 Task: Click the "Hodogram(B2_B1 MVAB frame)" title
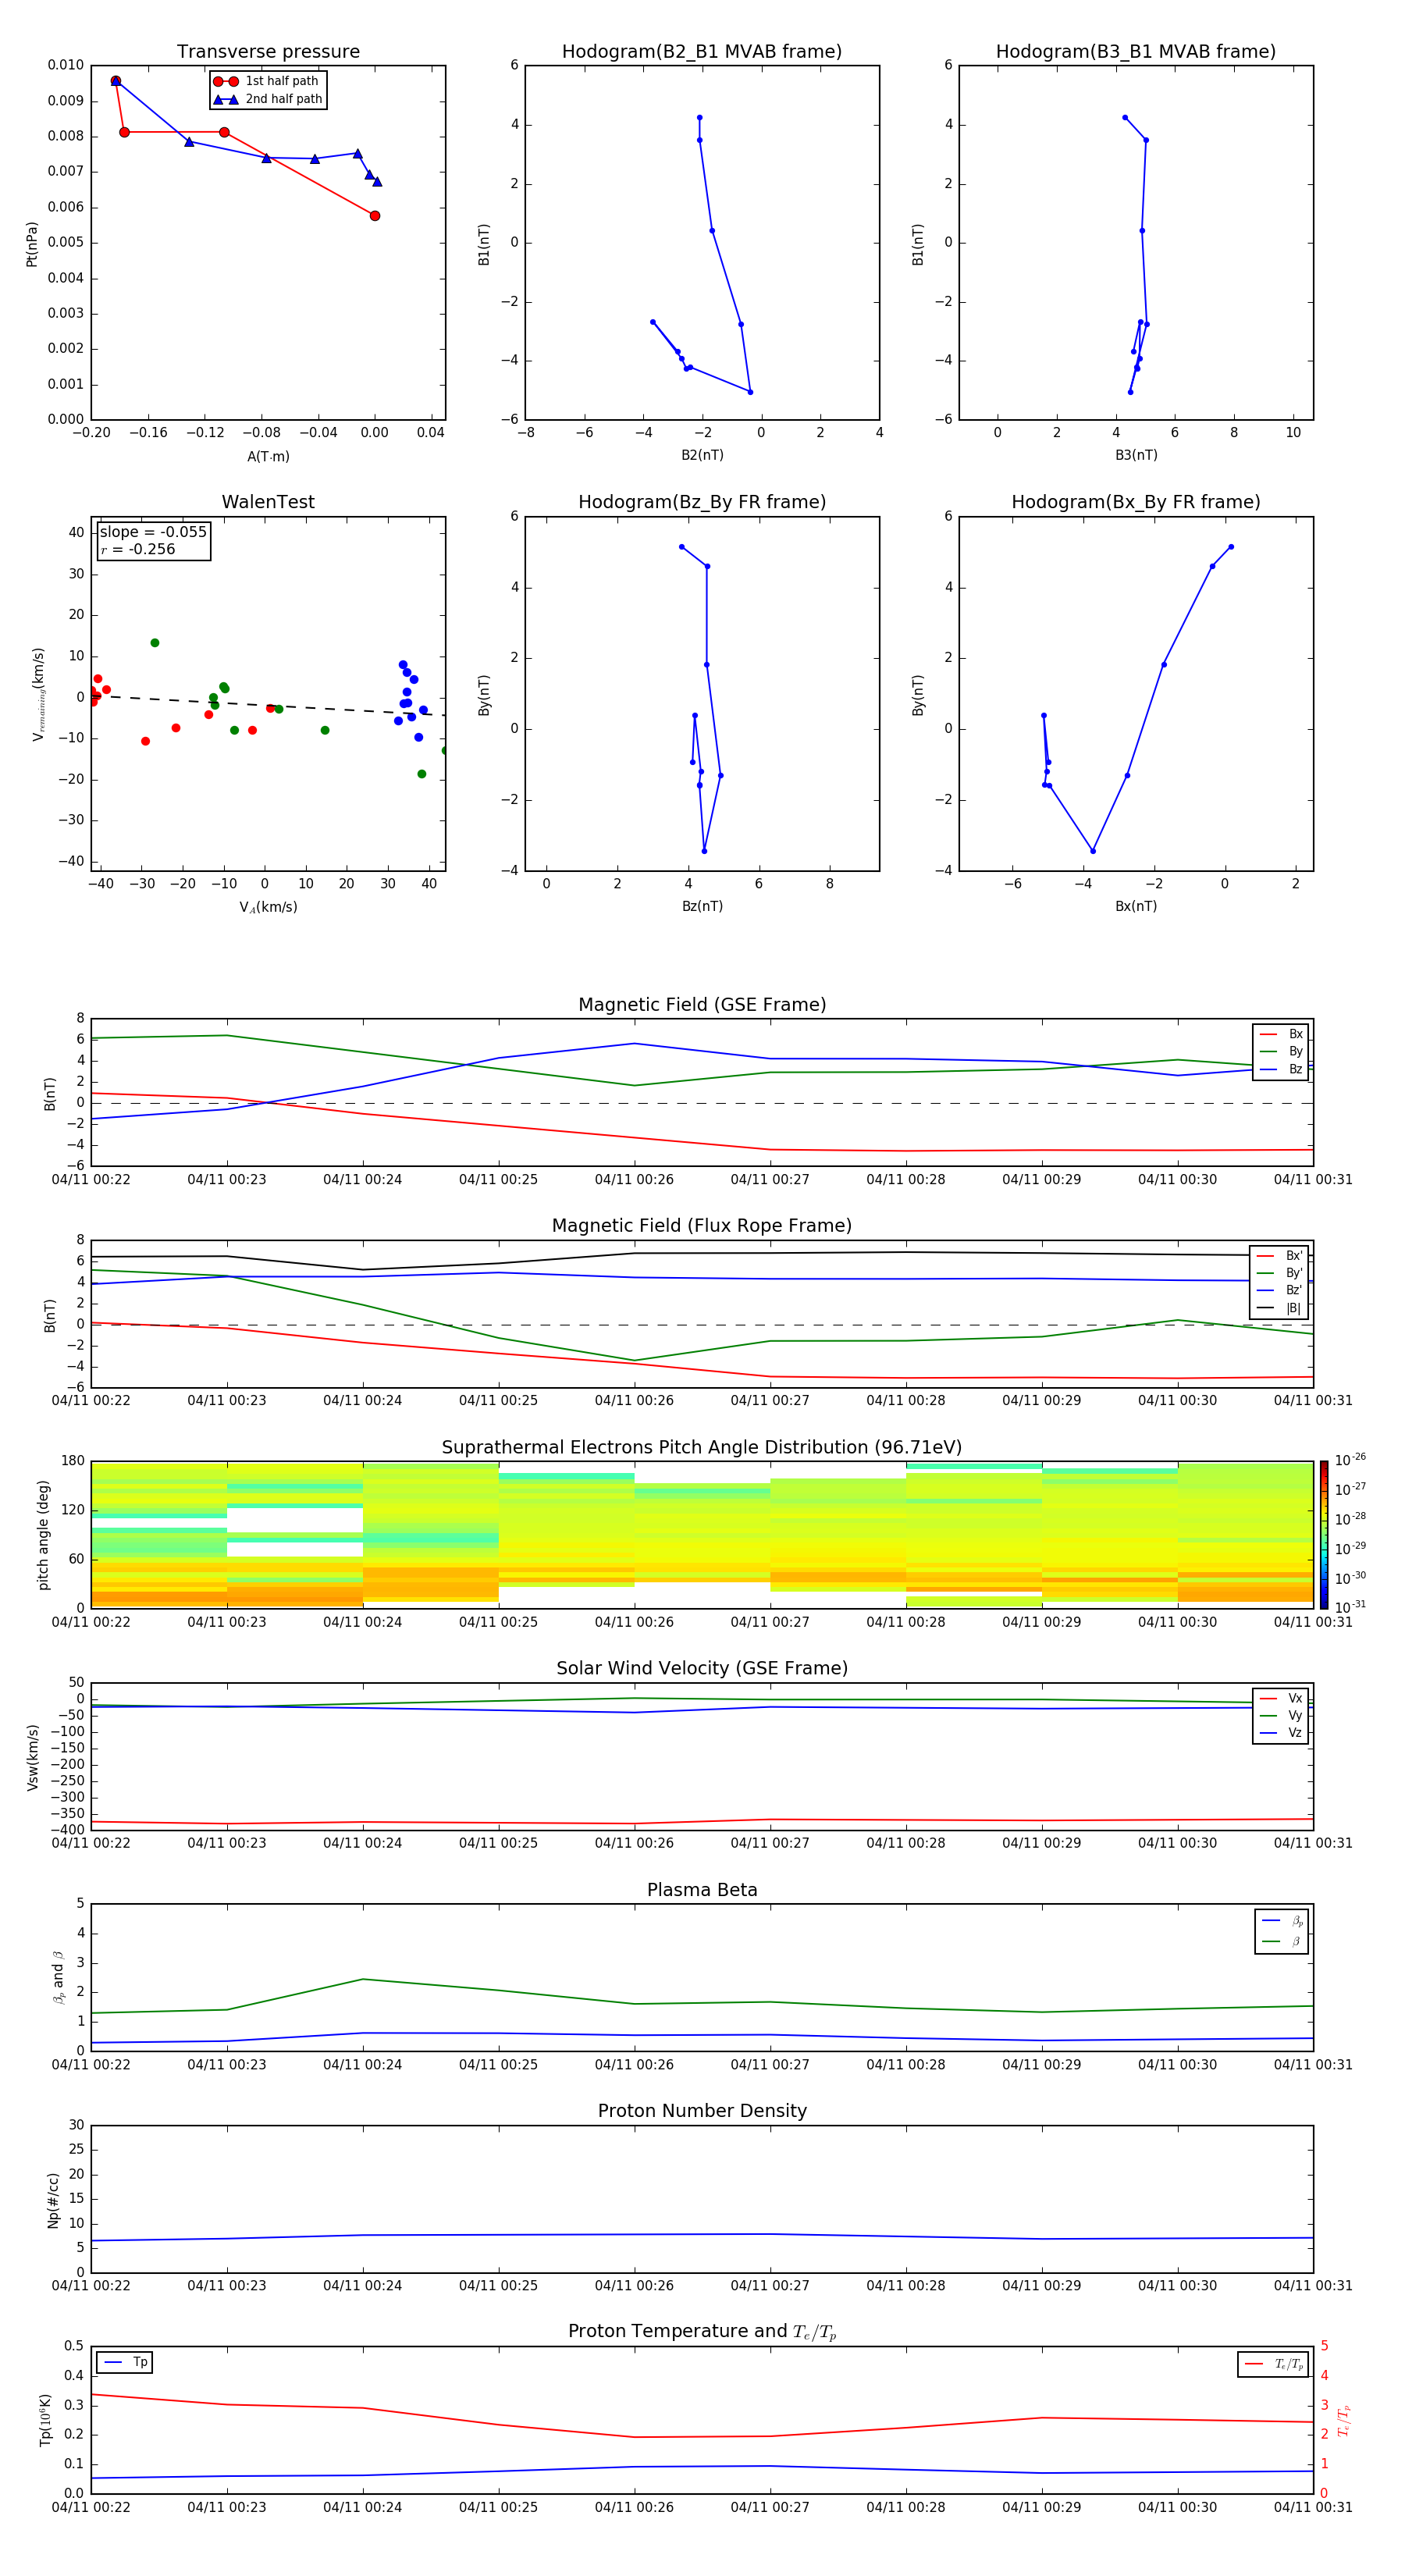tap(702, 52)
